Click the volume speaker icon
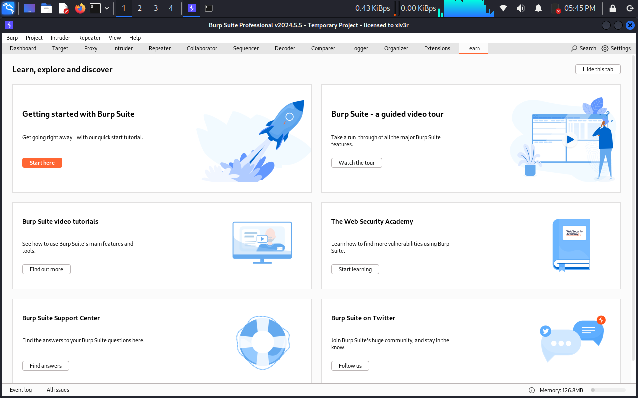This screenshot has height=398, width=638. [x=520, y=8]
